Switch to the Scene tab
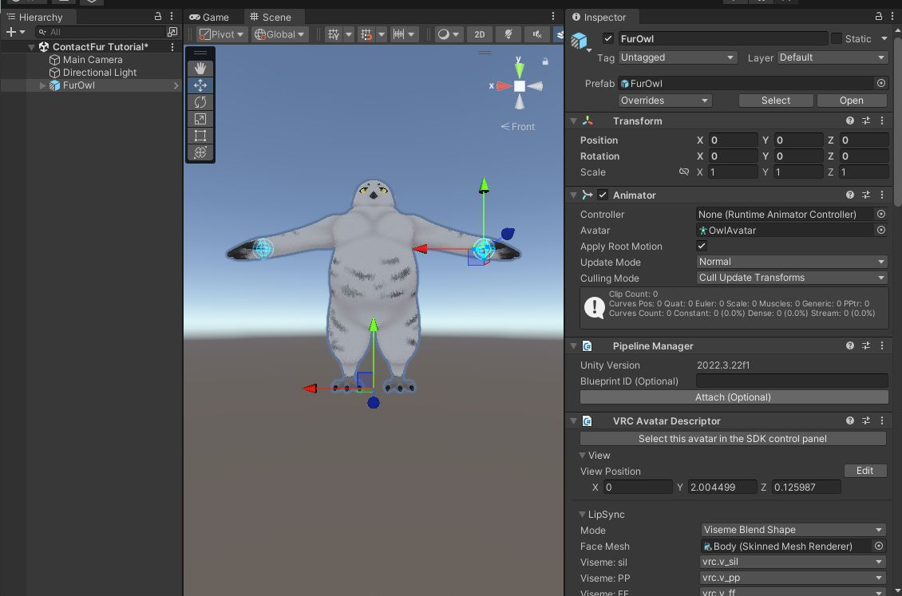This screenshot has height=596, width=902. (271, 18)
